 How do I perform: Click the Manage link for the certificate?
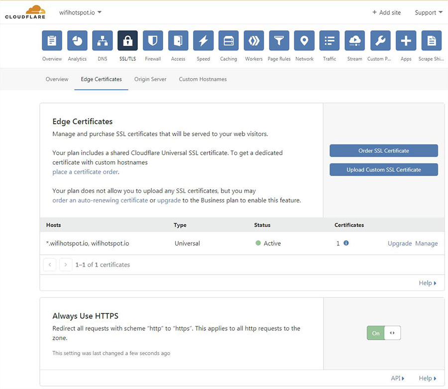(x=426, y=243)
